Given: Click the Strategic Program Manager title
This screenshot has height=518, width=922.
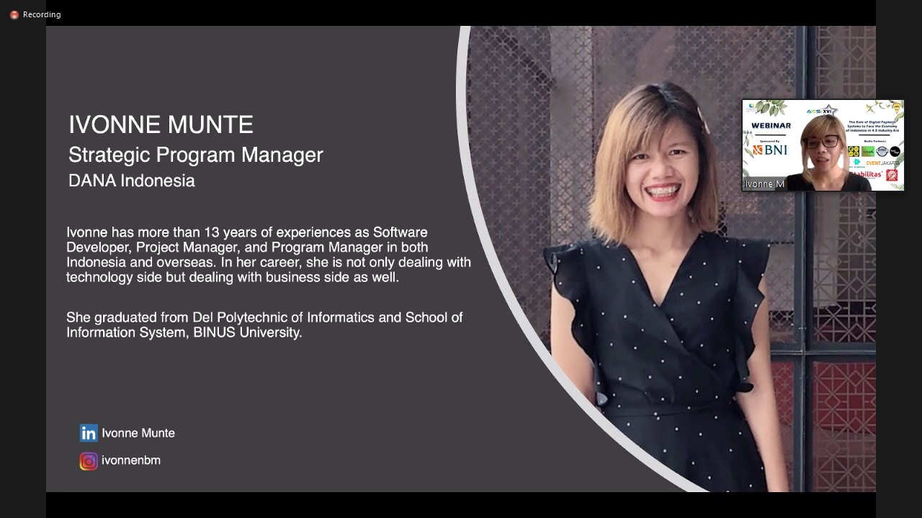Looking at the screenshot, I should coord(196,155).
